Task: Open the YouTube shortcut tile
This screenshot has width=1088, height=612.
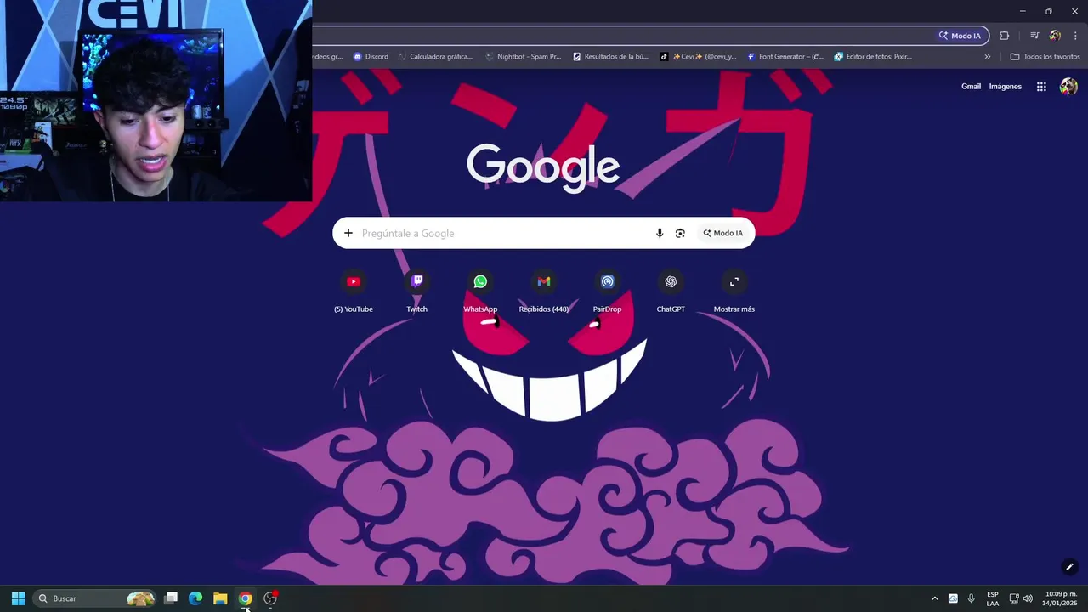Action: point(354,292)
